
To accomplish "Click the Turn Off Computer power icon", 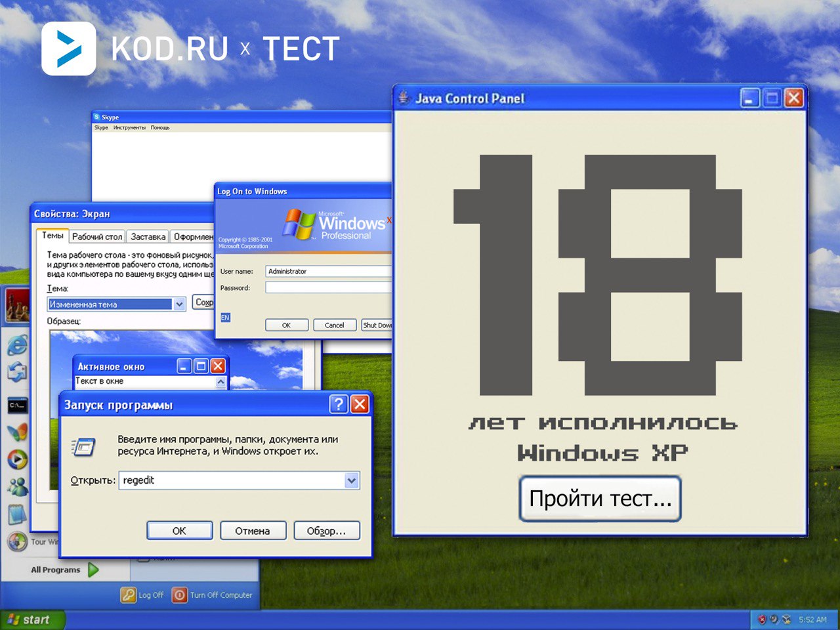I will coord(179,595).
